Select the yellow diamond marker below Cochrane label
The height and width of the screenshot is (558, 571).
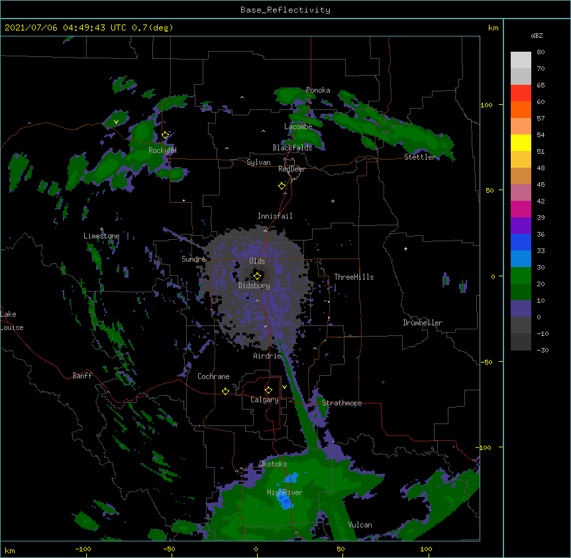(x=225, y=391)
